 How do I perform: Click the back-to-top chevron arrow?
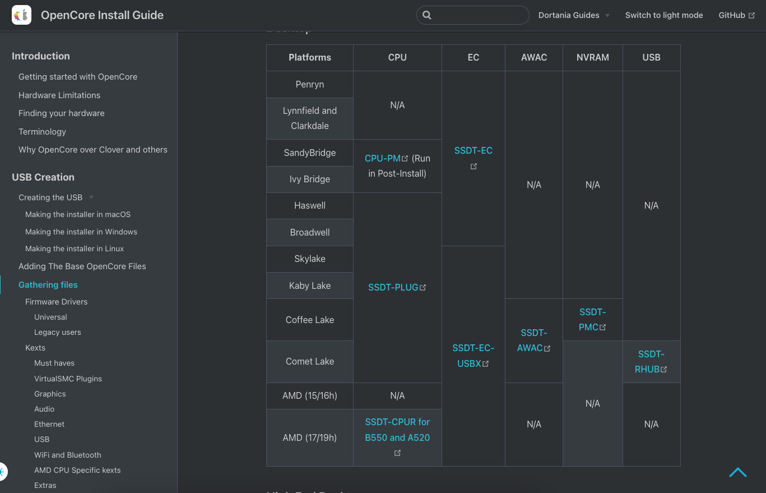pos(737,472)
